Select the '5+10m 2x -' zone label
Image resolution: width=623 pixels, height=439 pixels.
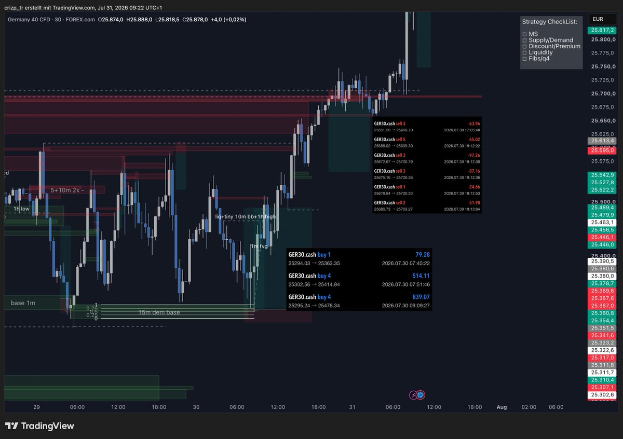(x=67, y=190)
